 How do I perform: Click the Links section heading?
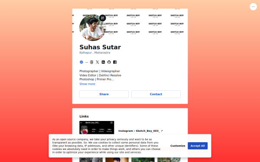click(x=84, y=116)
